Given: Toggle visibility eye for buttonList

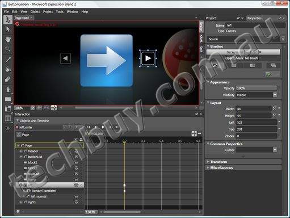Looking at the screenshot, I should click(x=76, y=157).
